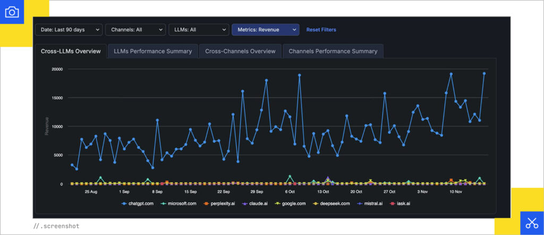544x235 pixels.
Task: Click the camera icon in top-left corner
Action: pyautogui.click(x=12, y=12)
